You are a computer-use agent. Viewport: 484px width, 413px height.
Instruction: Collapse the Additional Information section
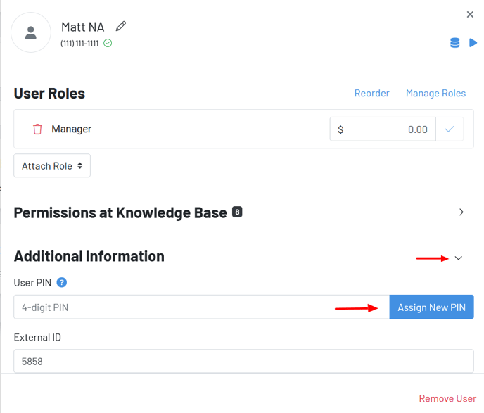coord(459,258)
